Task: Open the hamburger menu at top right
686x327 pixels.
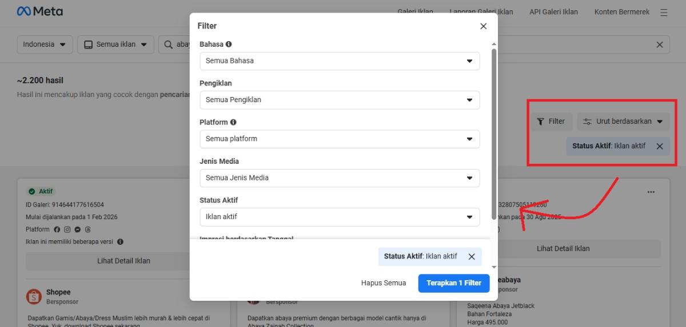Action: [x=664, y=12]
